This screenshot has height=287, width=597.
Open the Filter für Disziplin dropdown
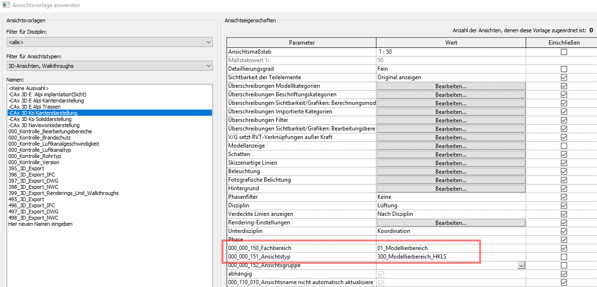point(109,43)
